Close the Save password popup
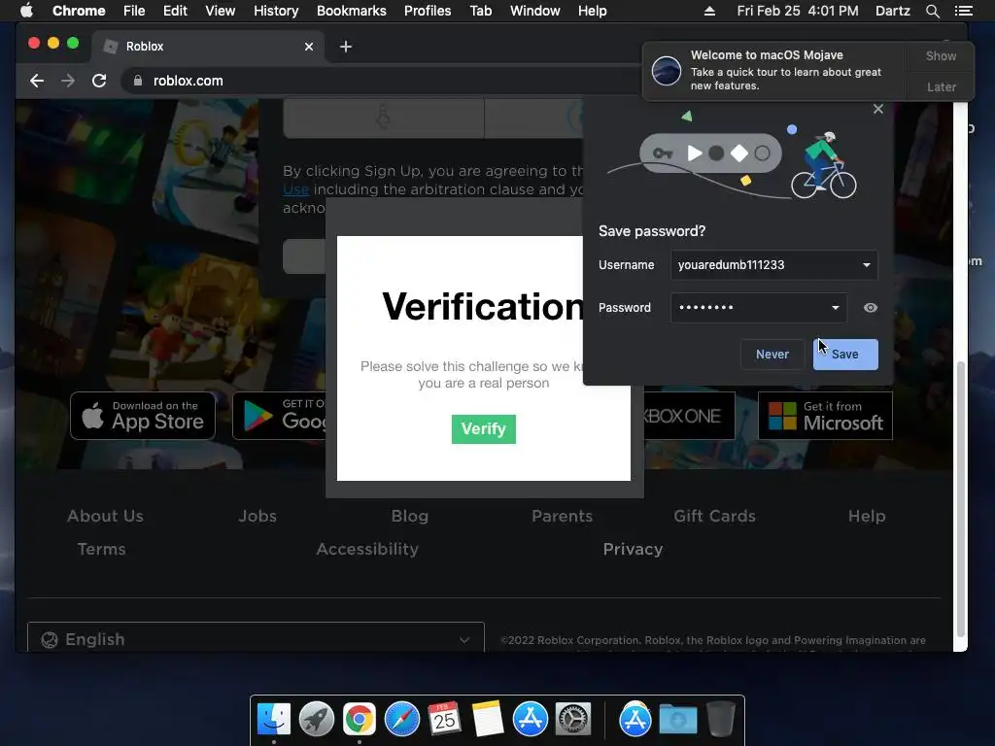995x746 pixels. pyautogui.click(x=878, y=109)
